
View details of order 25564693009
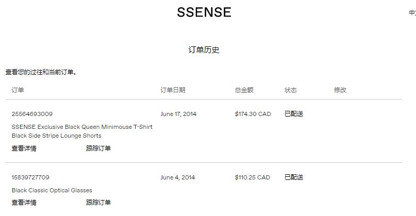pyautogui.click(x=24, y=148)
